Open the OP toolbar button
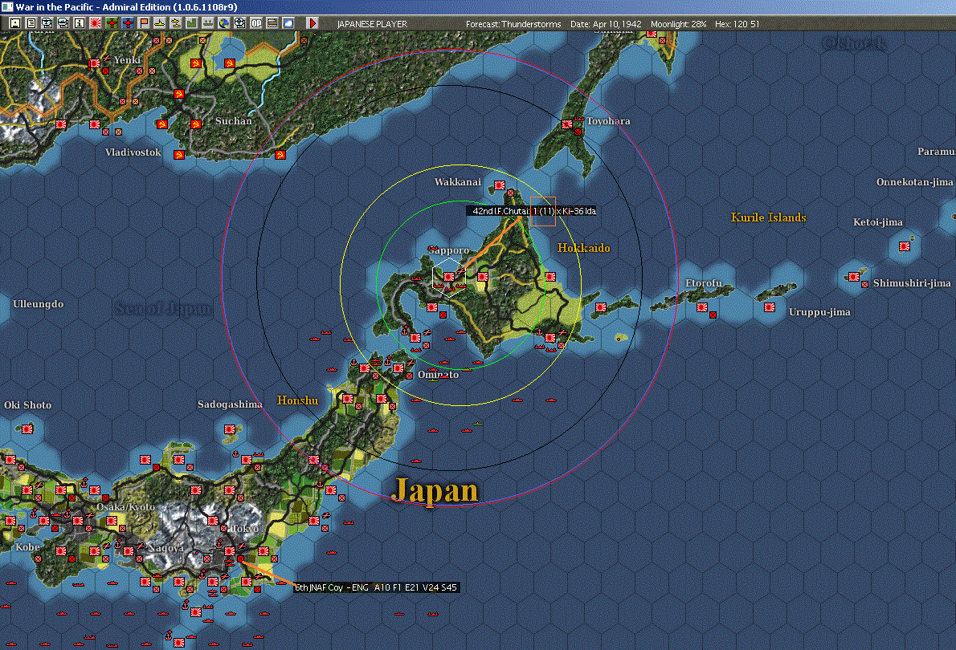This screenshot has height=650, width=956. pyautogui.click(x=256, y=23)
